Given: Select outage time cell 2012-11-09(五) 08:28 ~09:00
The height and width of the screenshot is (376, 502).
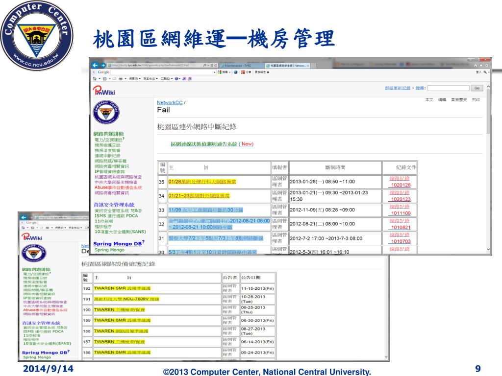Looking at the screenshot, I should (x=335, y=210).
